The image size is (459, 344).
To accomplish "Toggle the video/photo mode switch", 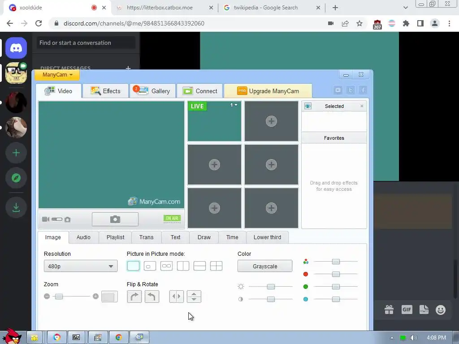I will pyautogui.click(x=57, y=219).
